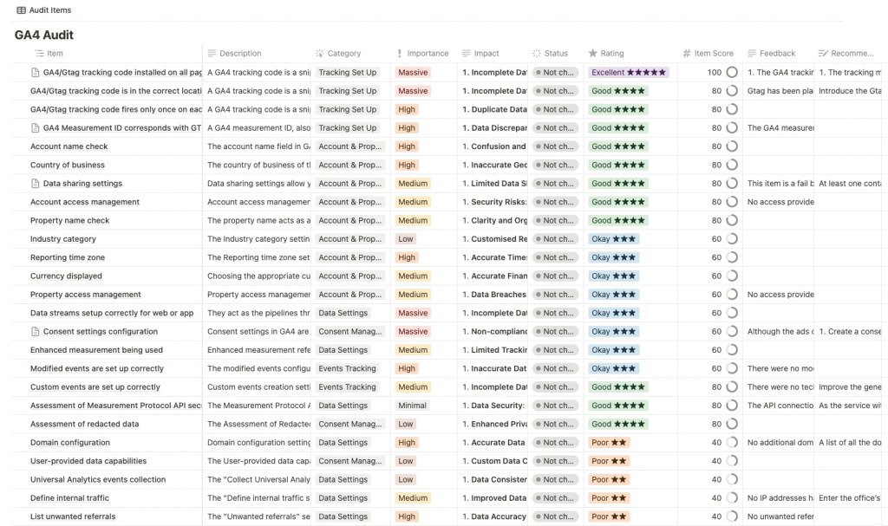Screen dimensions: 888x526
Task: Click the page icon for GA4 Measurement ID row
Action: pos(36,128)
